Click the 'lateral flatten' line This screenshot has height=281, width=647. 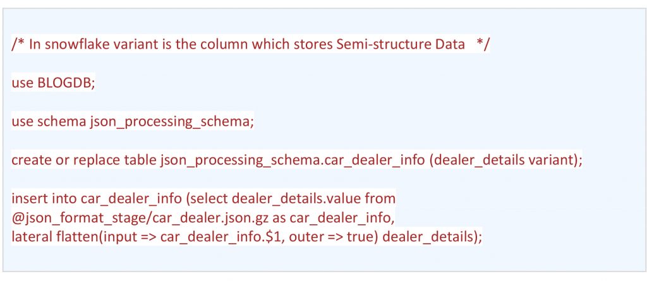click(247, 238)
